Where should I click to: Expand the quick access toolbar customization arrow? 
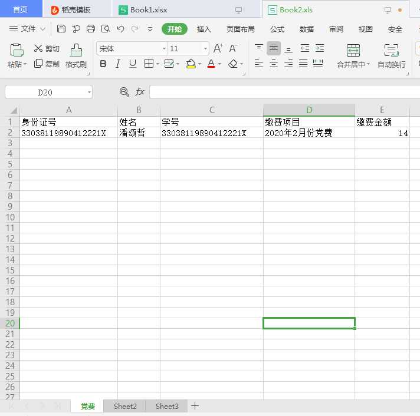pyautogui.click(x=150, y=29)
